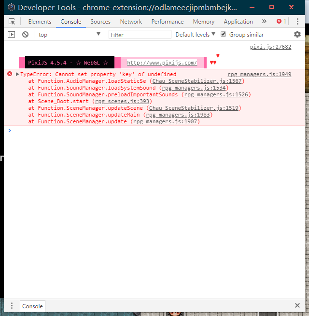Click the DevTools window title bar icon
The height and width of the screenshot is (316, 309).
12,7
